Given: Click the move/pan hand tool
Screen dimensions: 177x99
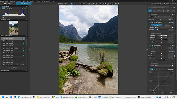Looking at the screenshot, I should [x=84, y=4].
